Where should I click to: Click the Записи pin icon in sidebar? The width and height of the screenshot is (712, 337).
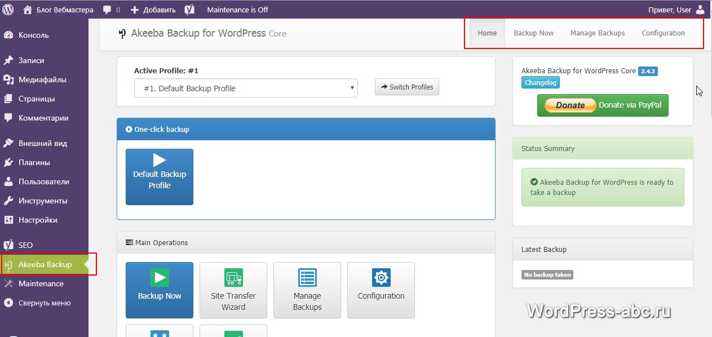tap(8, 60)
